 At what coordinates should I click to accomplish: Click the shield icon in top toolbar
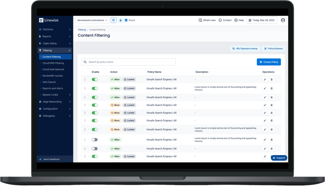pos(114,20)
